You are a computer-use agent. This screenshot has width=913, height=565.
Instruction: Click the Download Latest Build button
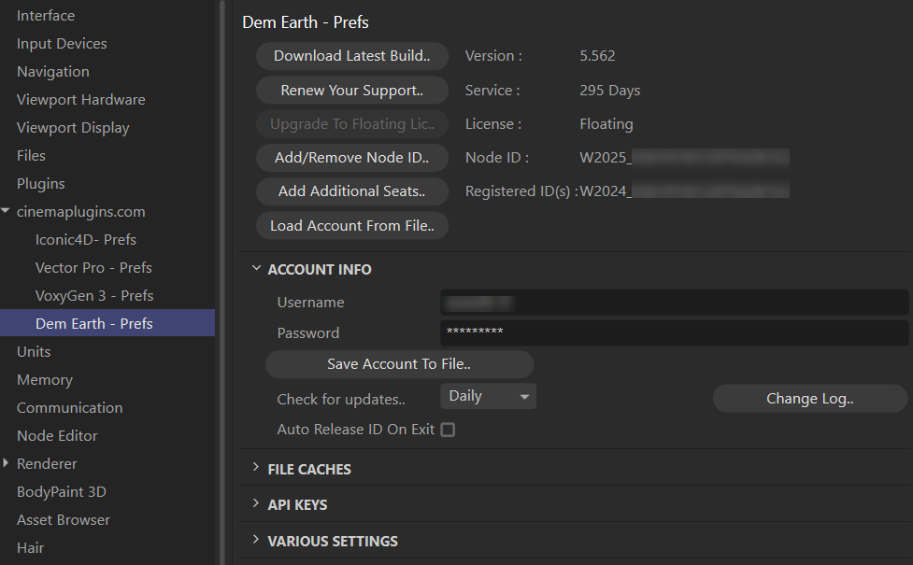tap(351, 56)
